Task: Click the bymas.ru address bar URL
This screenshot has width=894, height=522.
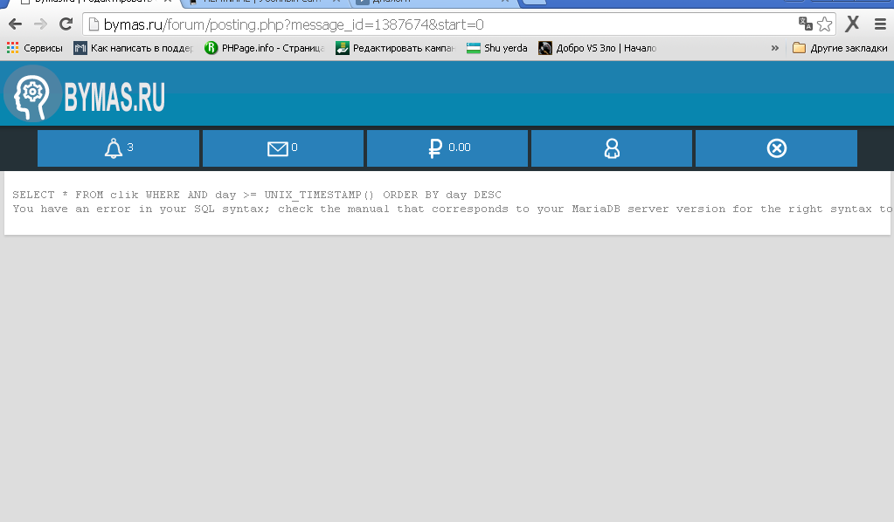Action: pyautogui.click(x=294, y=24)
